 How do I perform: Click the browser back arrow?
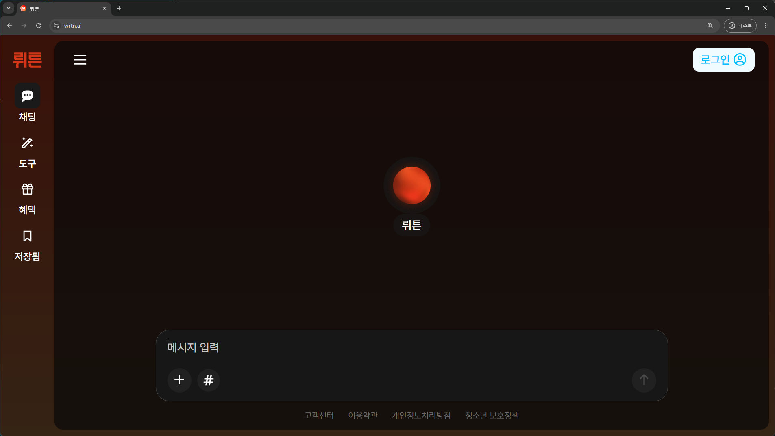(x=9, y=26)
